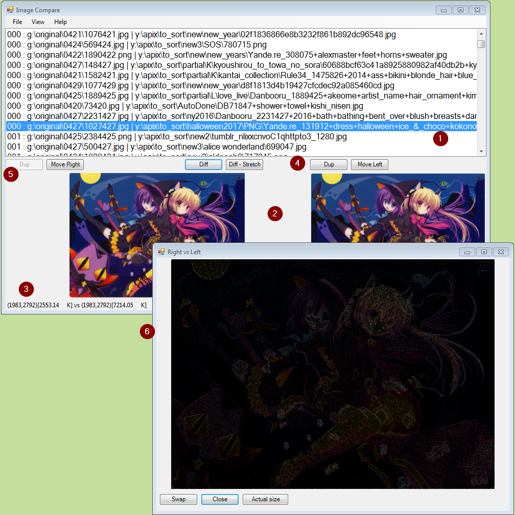This screenshot has height=515, width=515.
Task: Close the Image Compare window
Action: (478, 10)
